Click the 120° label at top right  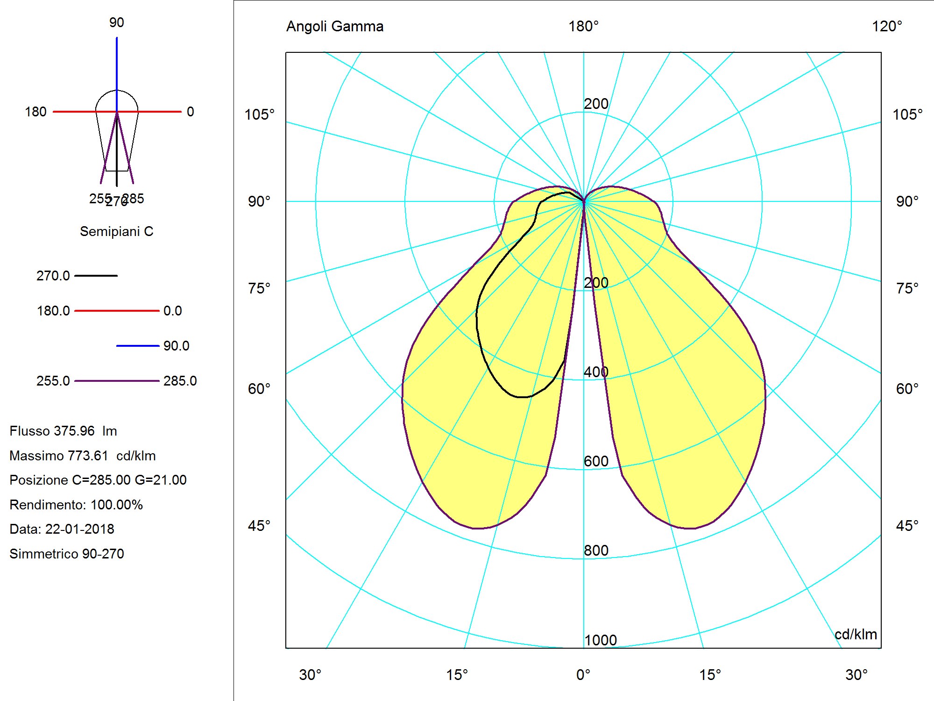(x=887, y=26)
